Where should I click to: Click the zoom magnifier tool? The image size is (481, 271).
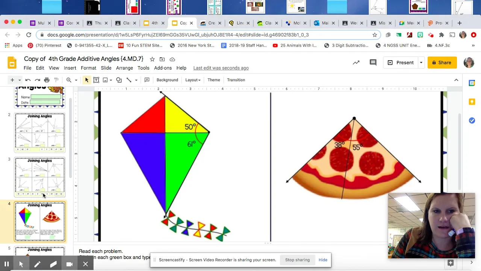69,80
